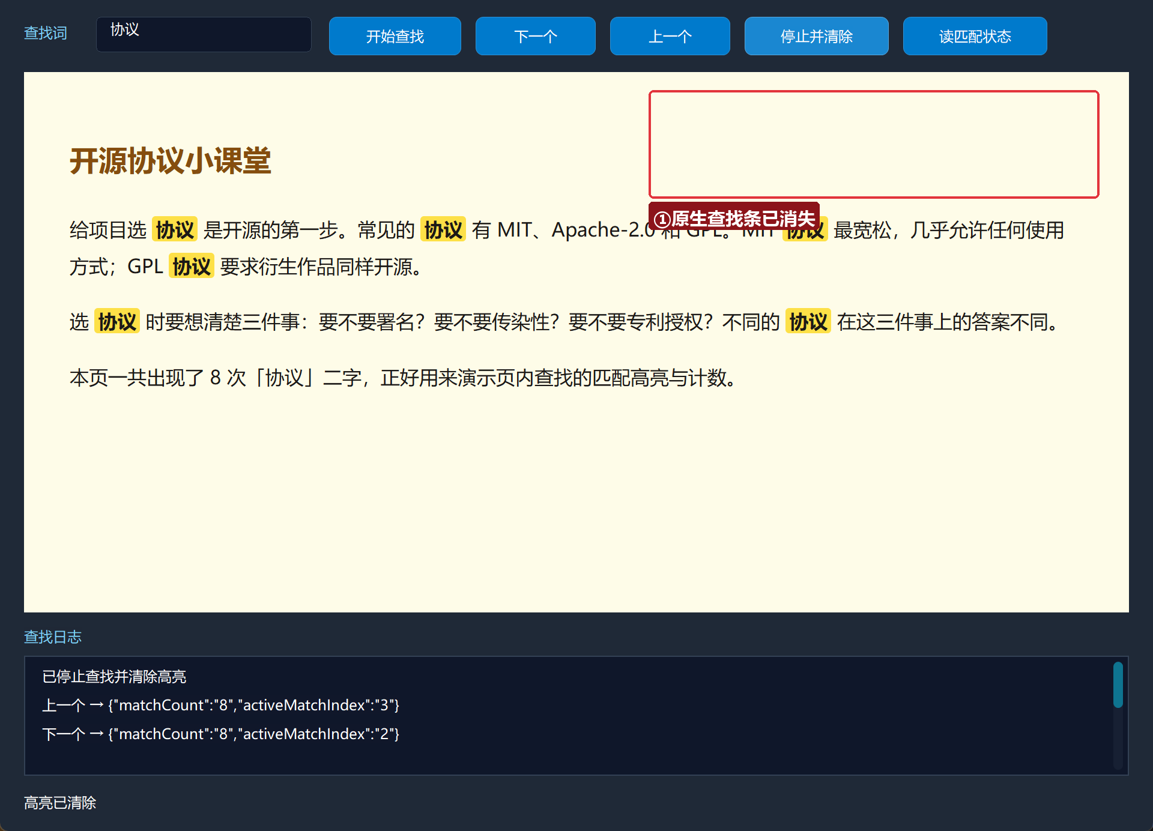Click the 查找词 label

coord(46,33)
